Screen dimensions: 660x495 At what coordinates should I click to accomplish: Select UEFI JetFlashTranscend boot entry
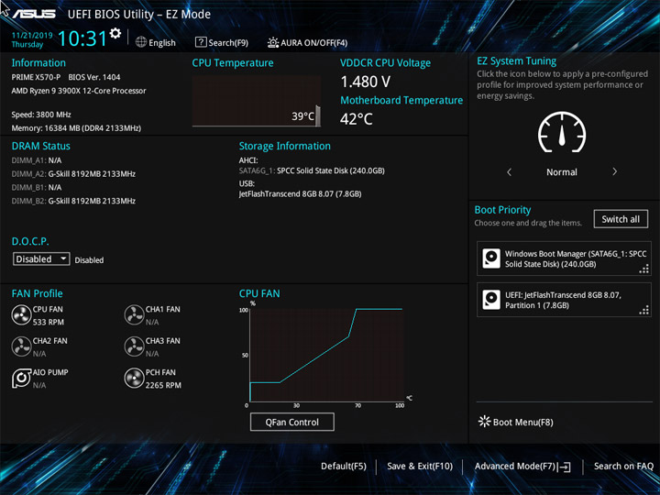coord(564,300)
